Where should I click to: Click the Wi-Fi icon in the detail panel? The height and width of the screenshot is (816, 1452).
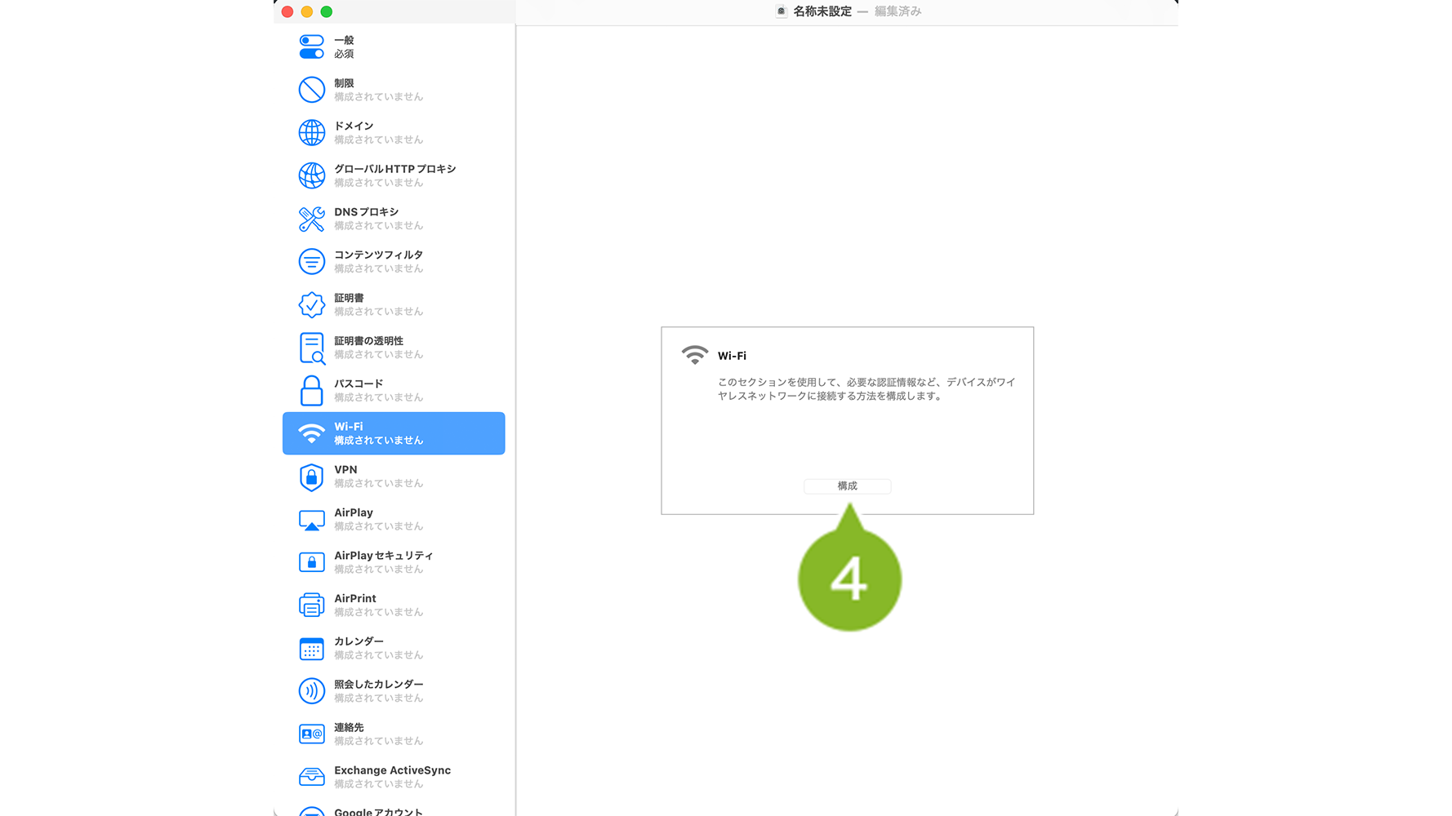pos(694,355)
